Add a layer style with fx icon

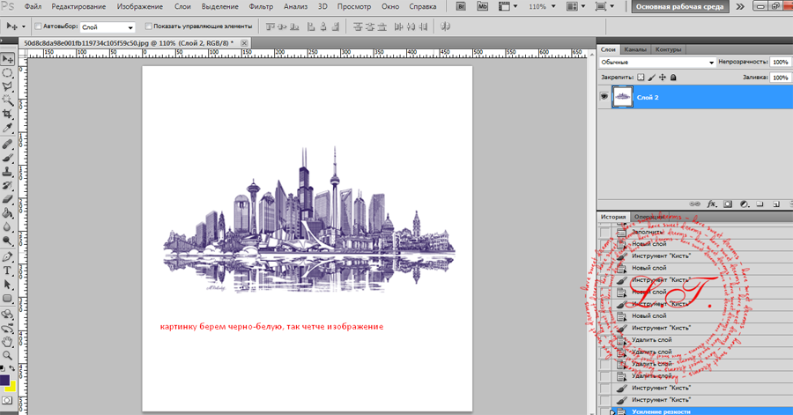point(711,204)
